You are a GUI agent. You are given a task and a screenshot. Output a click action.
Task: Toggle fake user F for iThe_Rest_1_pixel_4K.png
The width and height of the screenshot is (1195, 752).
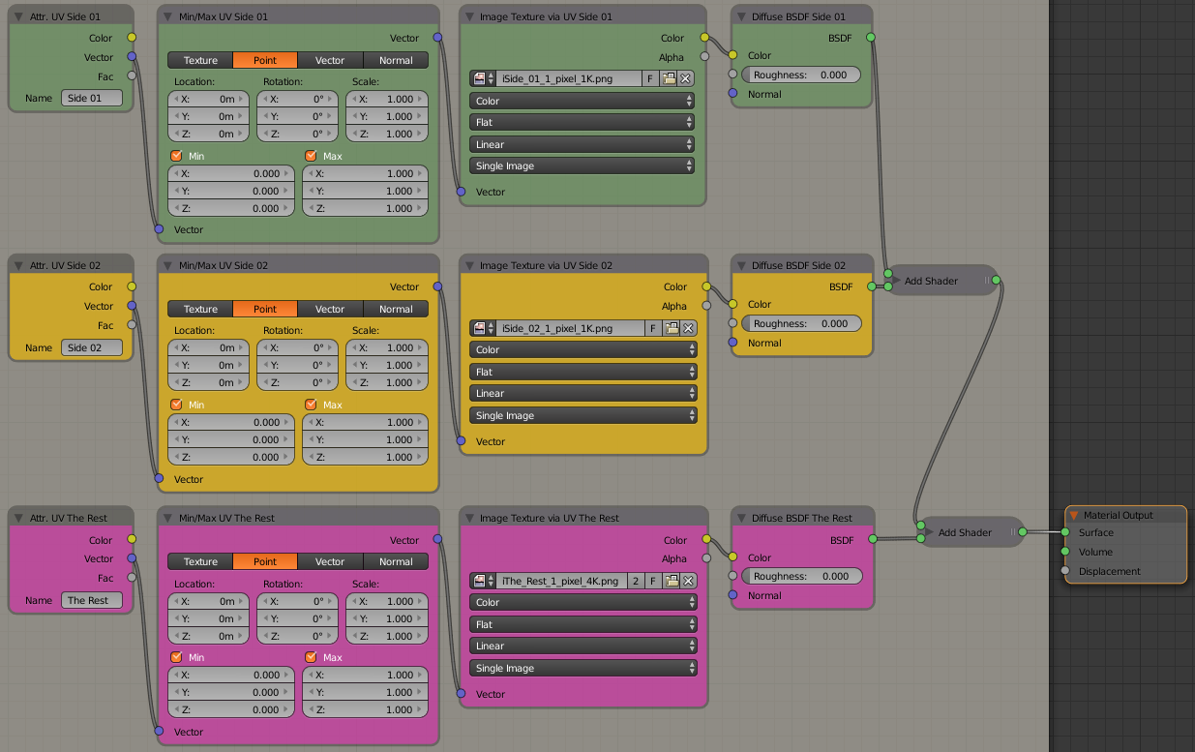point(652,581)
